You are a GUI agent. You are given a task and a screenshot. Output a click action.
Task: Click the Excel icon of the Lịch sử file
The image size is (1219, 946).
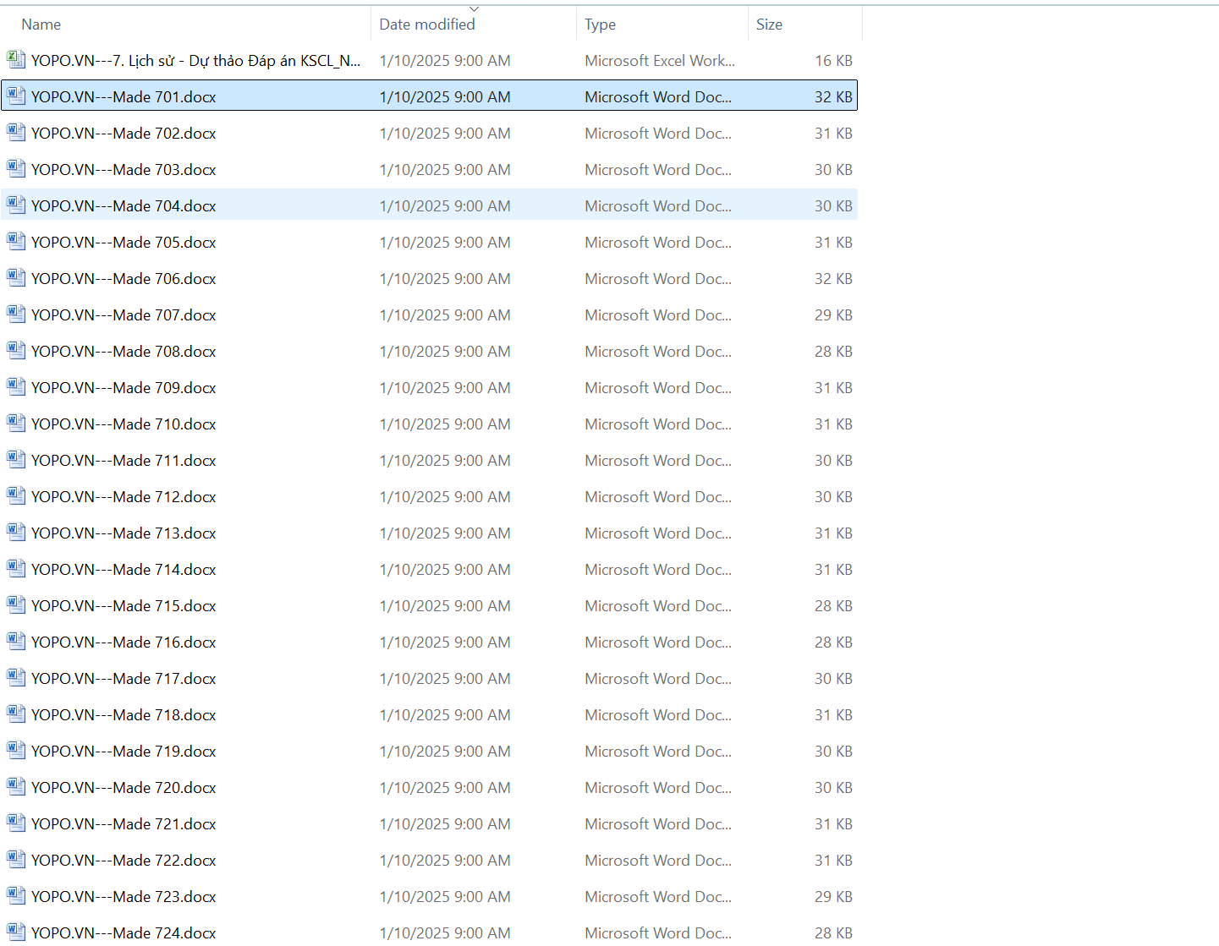click(15, 59)
